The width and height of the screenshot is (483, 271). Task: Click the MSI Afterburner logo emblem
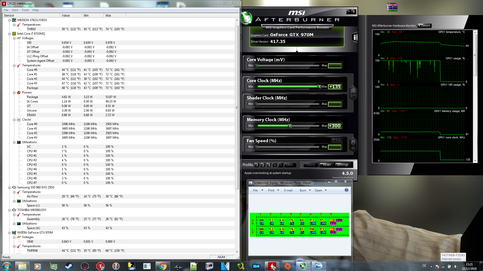click(x=247, y=18)
